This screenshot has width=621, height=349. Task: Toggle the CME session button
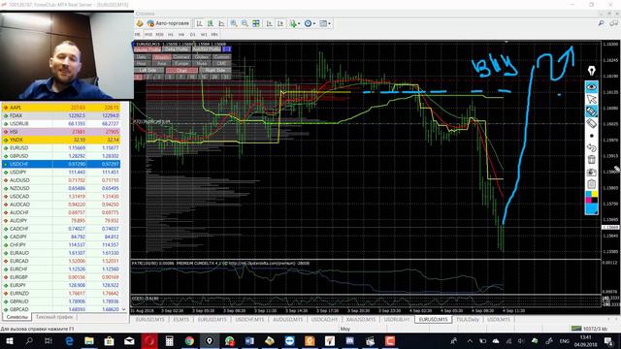click(221, 63)
